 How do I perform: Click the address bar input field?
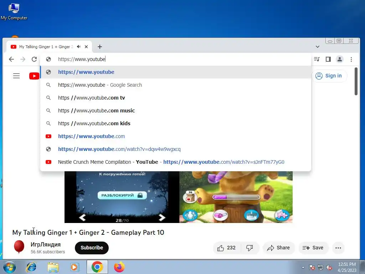tap(175, 59)
